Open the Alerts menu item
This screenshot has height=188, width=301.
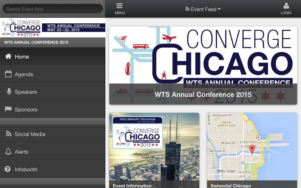coord(53,152)
